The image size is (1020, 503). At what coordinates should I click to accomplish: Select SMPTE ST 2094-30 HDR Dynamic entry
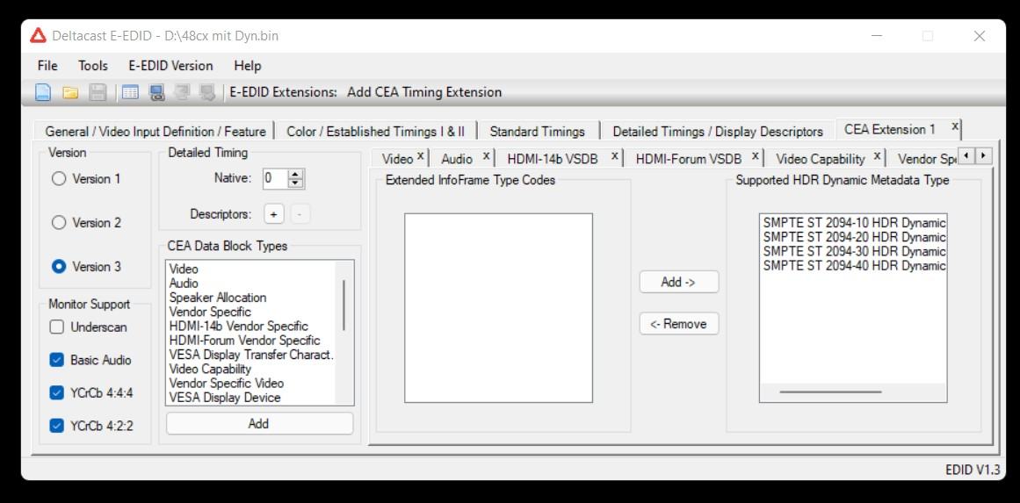tap(854, 251)
